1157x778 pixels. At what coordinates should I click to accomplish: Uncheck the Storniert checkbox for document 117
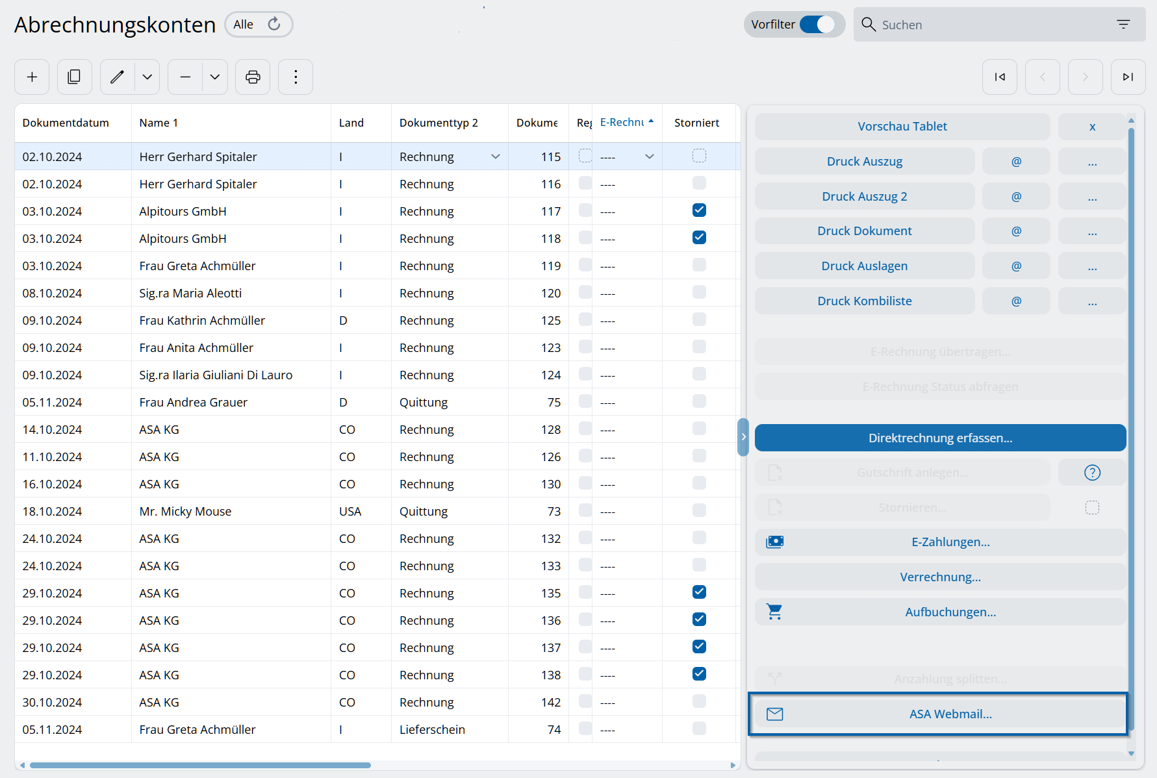coord(699,210)
